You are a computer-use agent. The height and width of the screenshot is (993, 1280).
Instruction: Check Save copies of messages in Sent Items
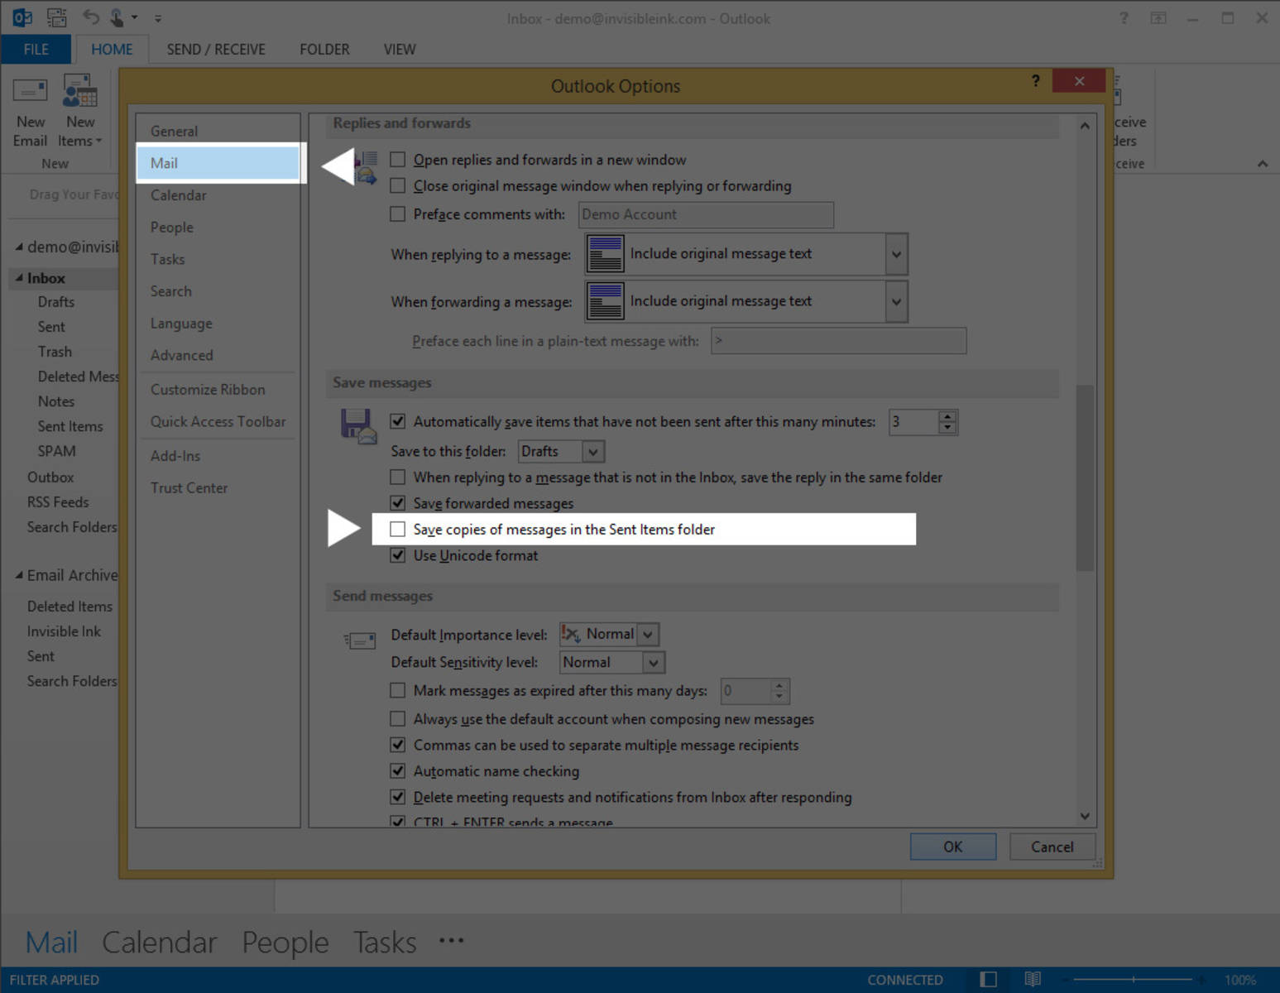[x=398, y=529]
